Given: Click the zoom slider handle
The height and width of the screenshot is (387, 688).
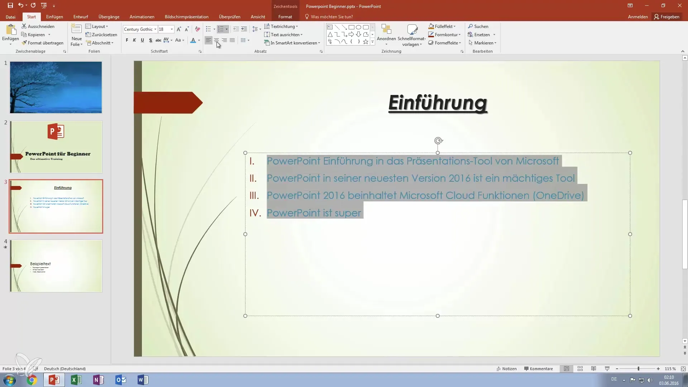Looking at the screenshot, I should pyautogui.click(x=638, y=369).
